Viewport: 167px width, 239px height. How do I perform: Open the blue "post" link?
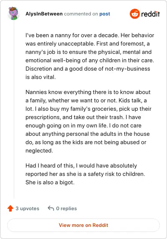click(x=105, y=14)
